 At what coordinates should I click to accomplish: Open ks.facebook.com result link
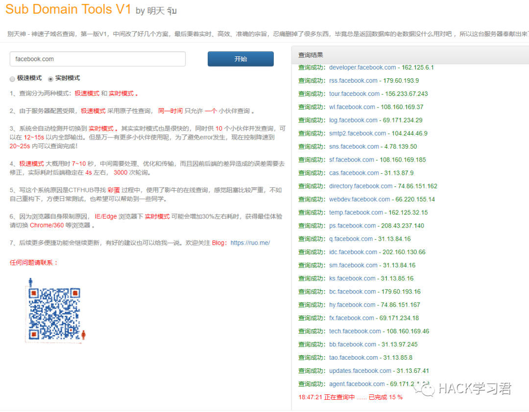coord(352,278)
